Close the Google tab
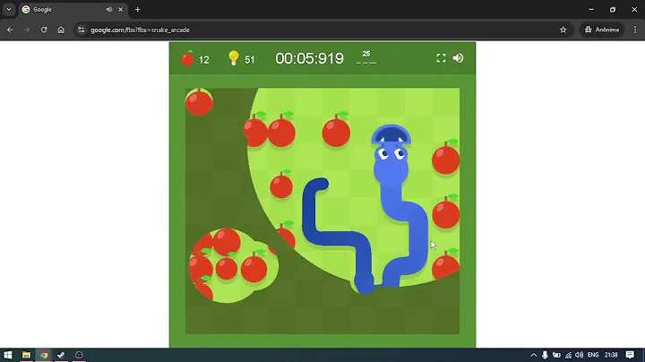This screenshot has width=645, height=362. (121, 10)
